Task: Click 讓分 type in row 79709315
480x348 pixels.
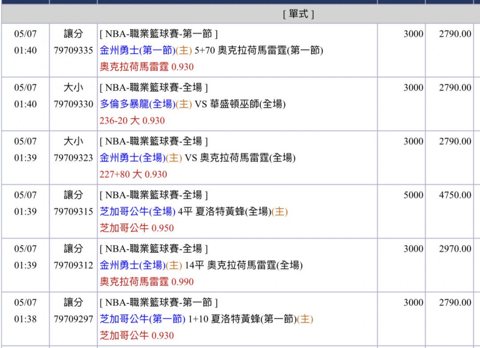Action: point(73,195)
